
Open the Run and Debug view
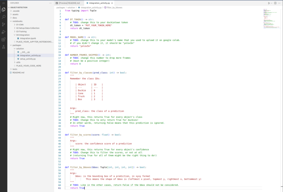click(3, 32)
